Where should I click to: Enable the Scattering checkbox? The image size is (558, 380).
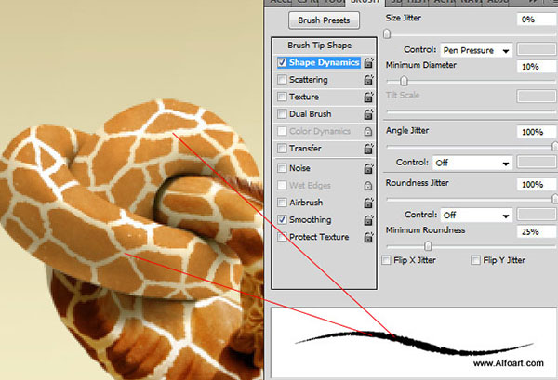coord(282,79)
